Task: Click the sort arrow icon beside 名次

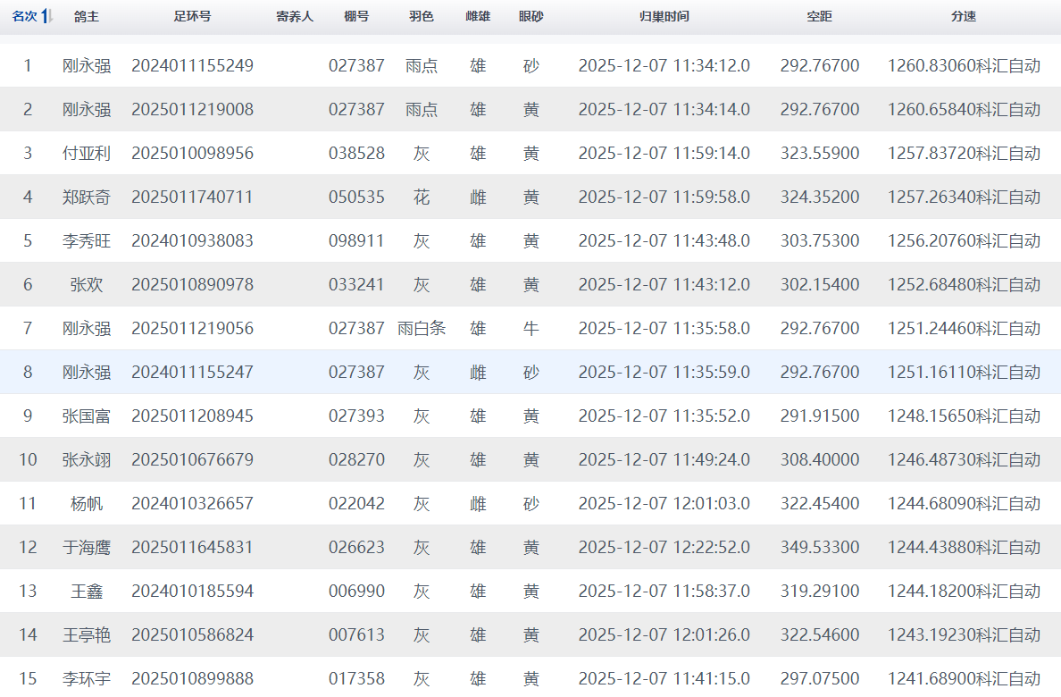Action: pyautogui.click(x=47, y=17)
